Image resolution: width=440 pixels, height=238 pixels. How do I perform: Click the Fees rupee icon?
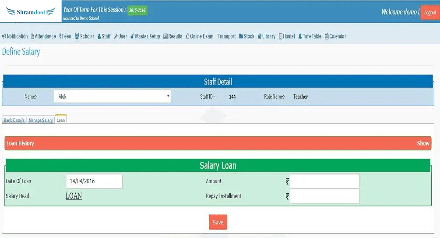[60, 36]
